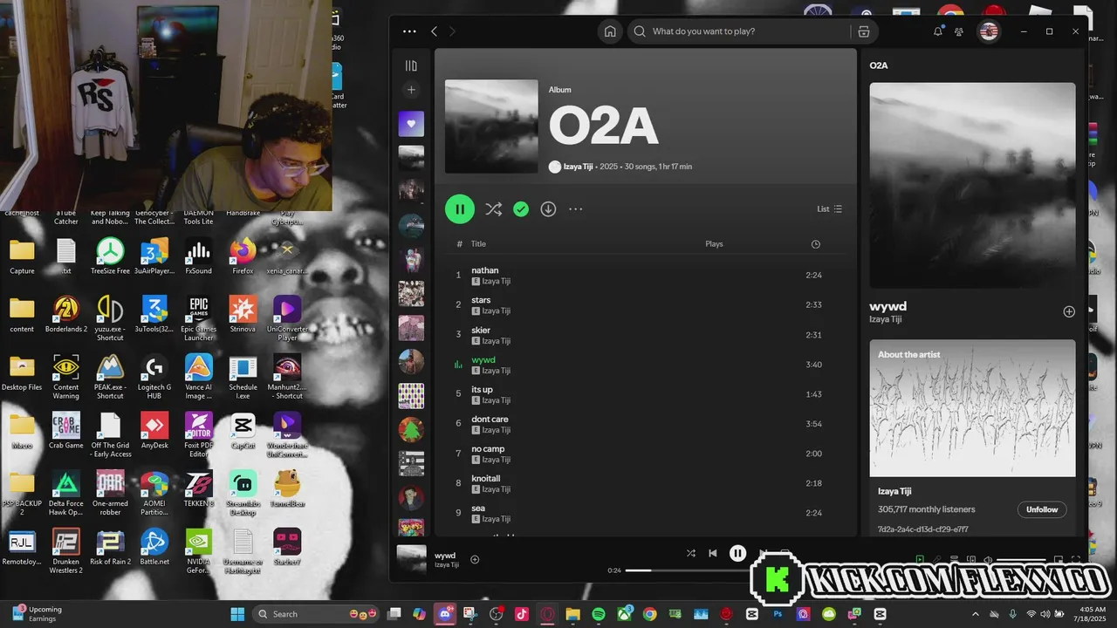Screen dimensions: 1117x628
Task: Pause playback in the bottom player
Action: (x=738, y=553)
